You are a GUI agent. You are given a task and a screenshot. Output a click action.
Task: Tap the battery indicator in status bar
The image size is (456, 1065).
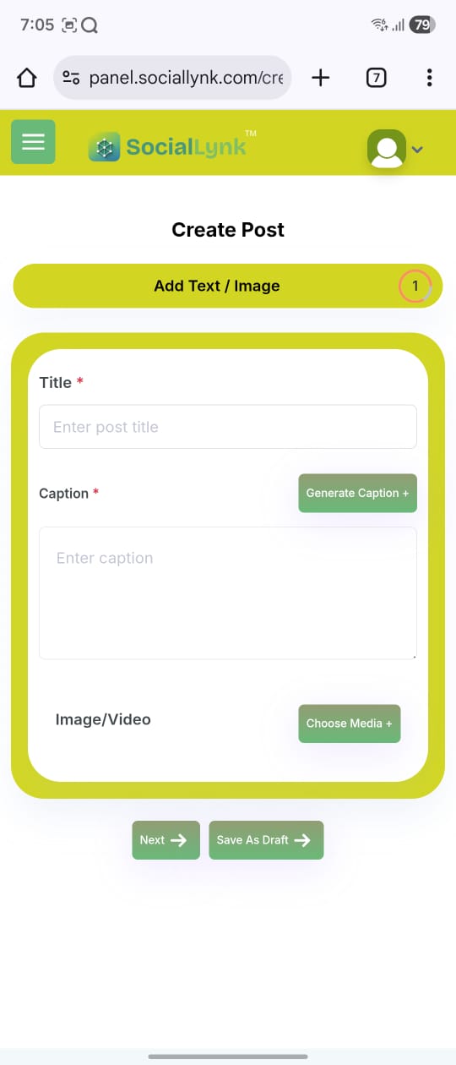pyautogui.click(x=422, y=25)
